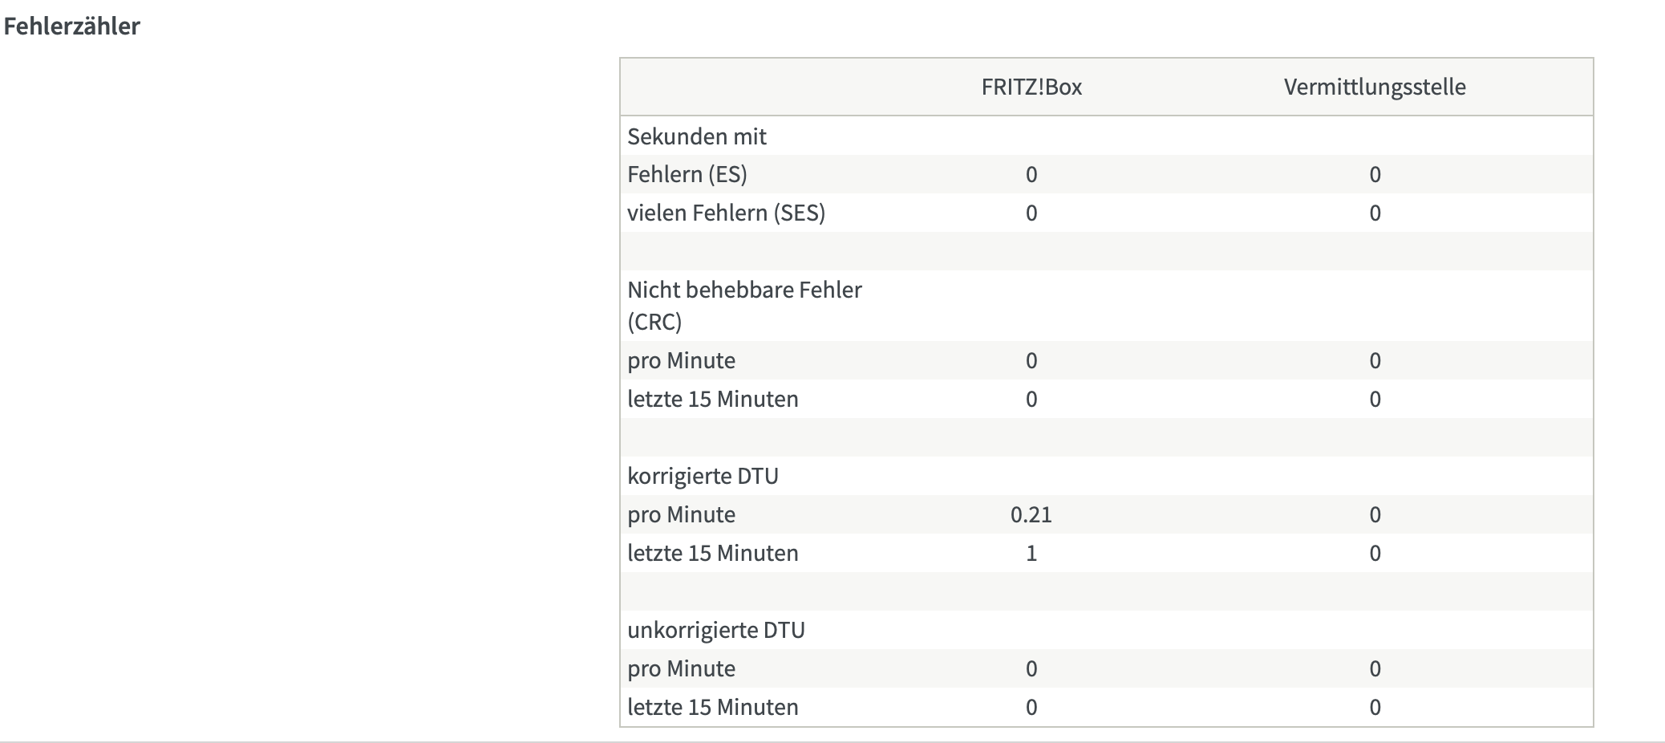Viewport: 1665px width, 743px height.
Task: Click 'pro Minute' under unkorrigierte DTU
Action: point(681,668)
